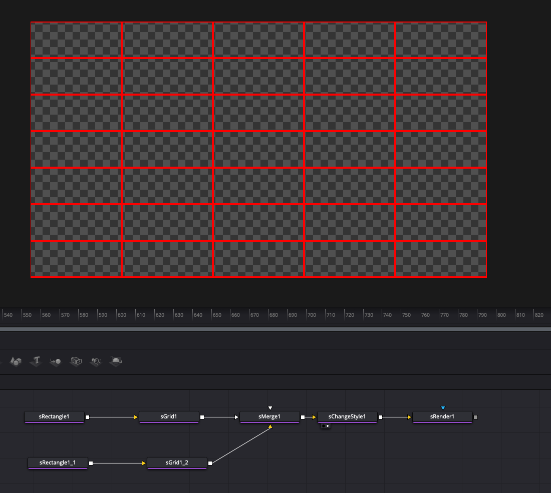551x493 pixels.
Task: Click the yellow input arrow on sRender1
Action: 409,417
